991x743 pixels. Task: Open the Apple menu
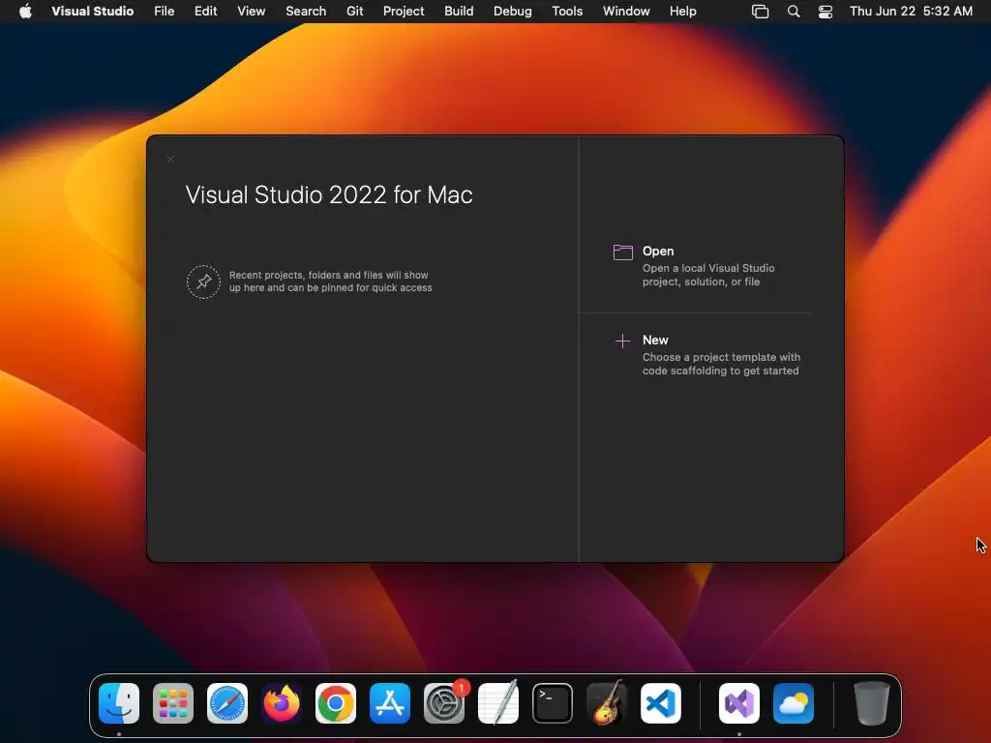25,11
